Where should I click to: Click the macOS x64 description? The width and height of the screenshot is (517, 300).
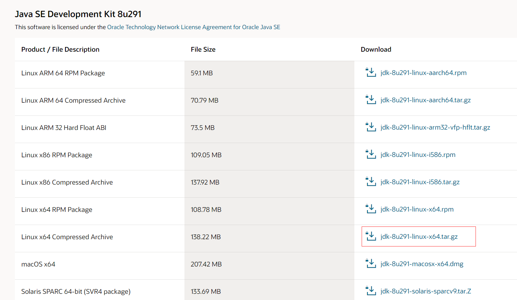[x=38, y=264]
